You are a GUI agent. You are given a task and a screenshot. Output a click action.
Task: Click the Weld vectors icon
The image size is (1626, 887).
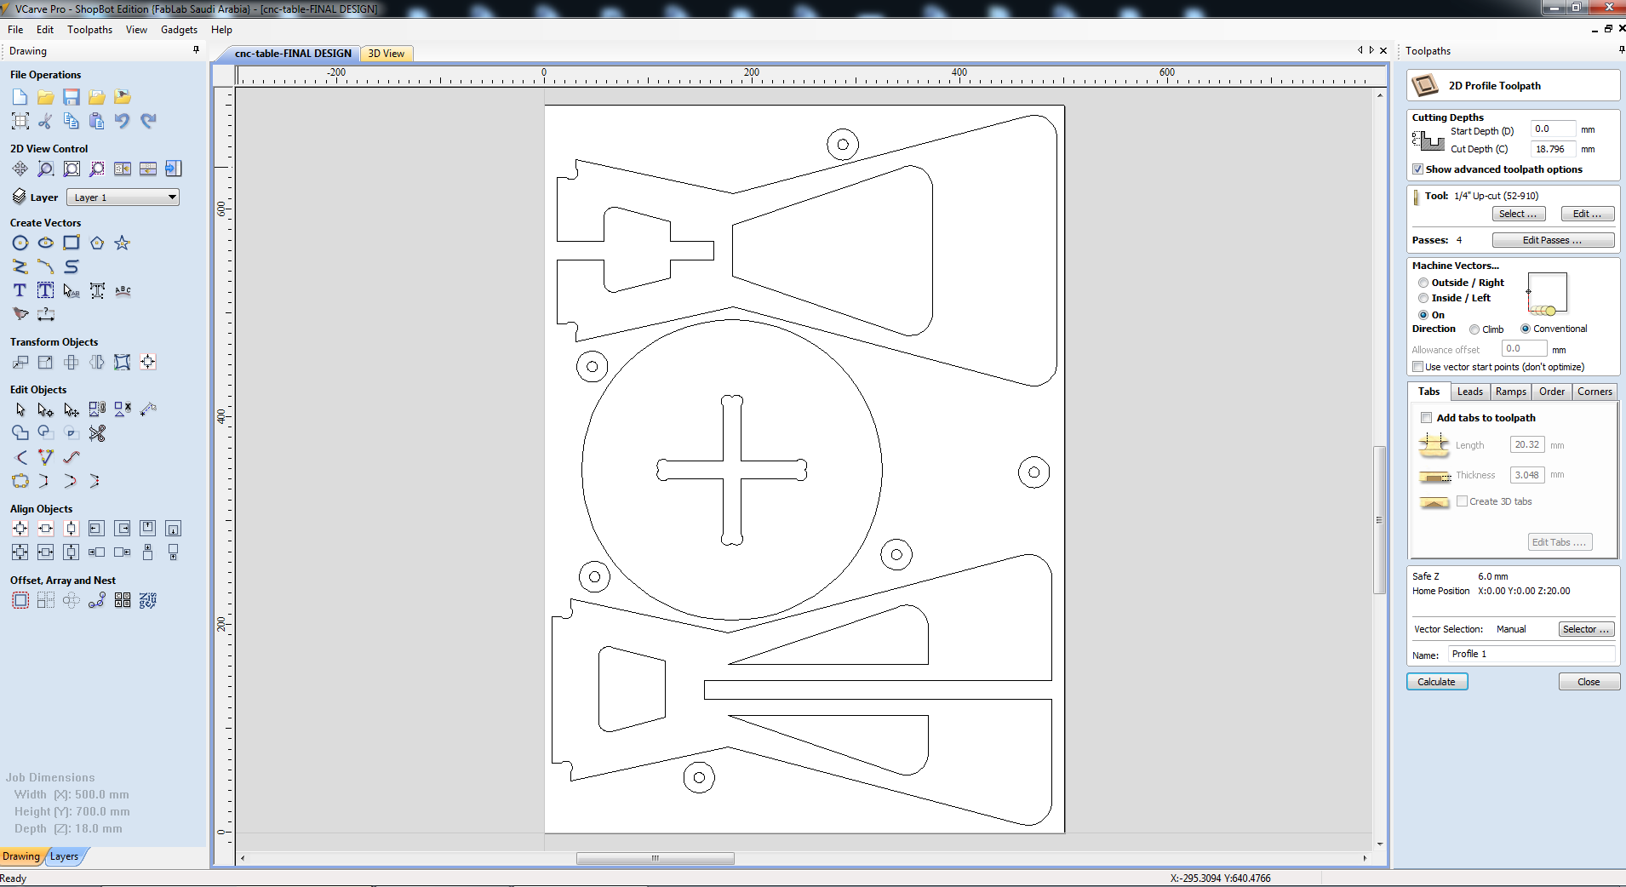point(20,433)
